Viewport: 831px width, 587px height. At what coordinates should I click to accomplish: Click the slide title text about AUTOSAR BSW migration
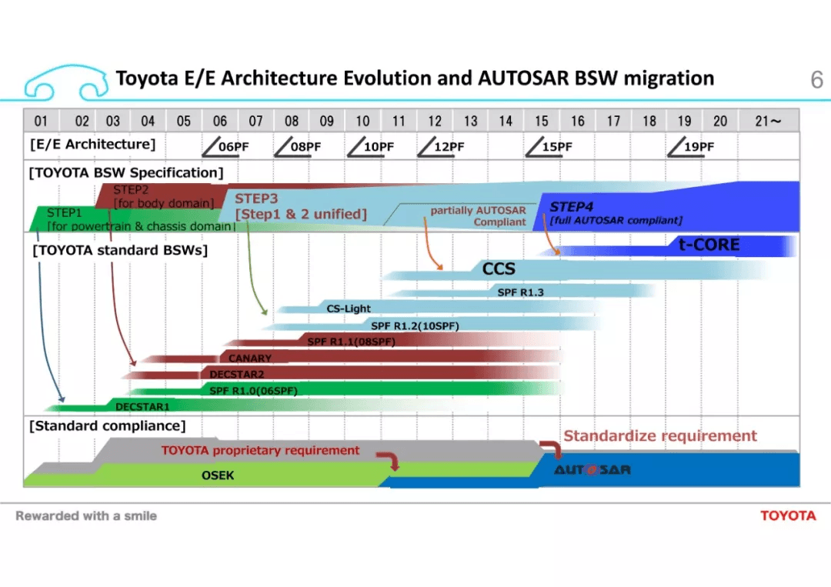415,78
